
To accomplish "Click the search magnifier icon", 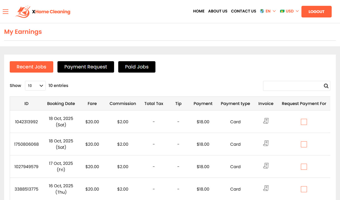I will (x=326, y=86).
